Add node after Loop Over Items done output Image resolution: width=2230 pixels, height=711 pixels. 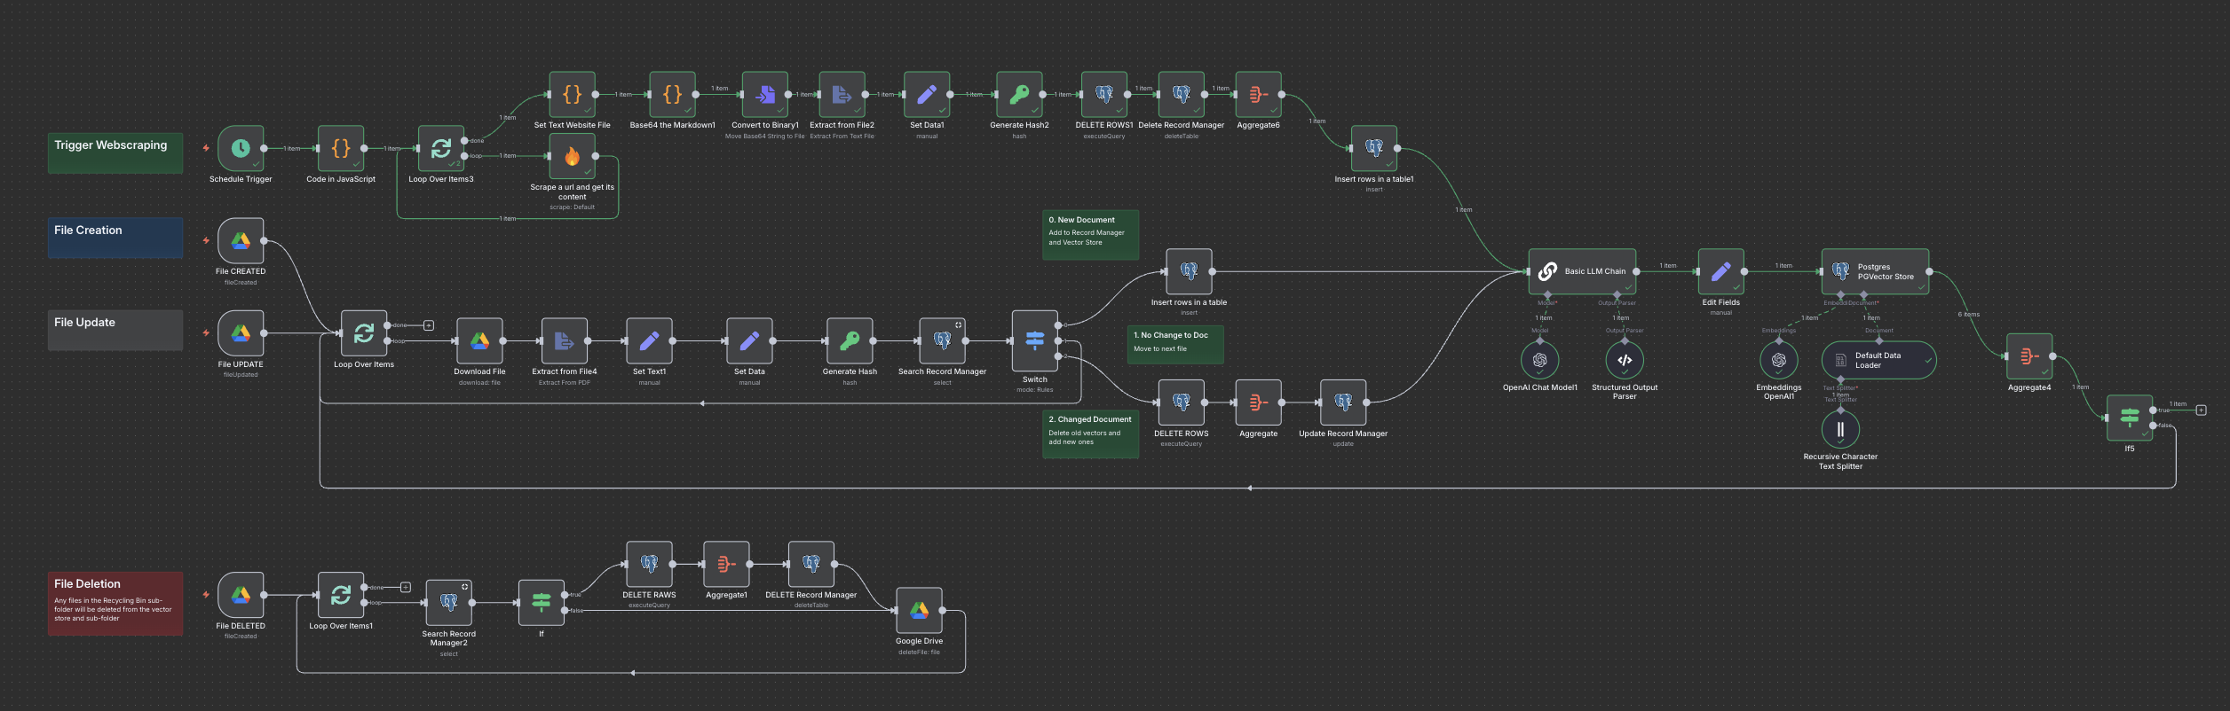(x=429, y=325)
